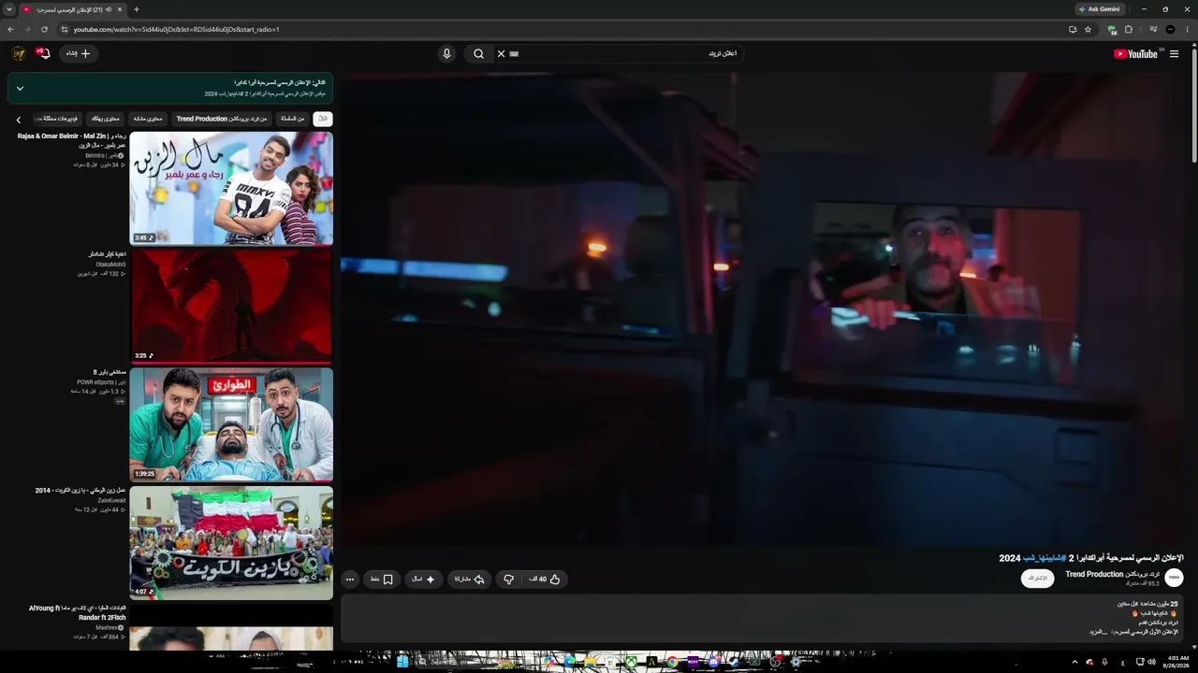Show hidden system tray icons
Viewport: 1198px width, 673px height.
pos(1074,662)
